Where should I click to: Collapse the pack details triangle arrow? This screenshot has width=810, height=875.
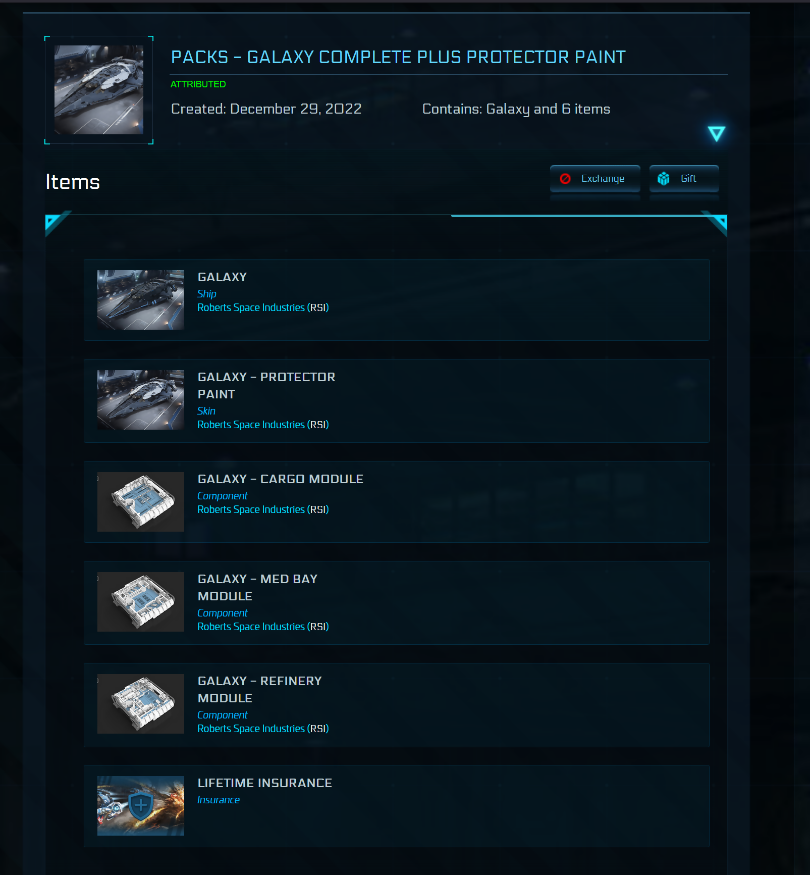[716, 134]
